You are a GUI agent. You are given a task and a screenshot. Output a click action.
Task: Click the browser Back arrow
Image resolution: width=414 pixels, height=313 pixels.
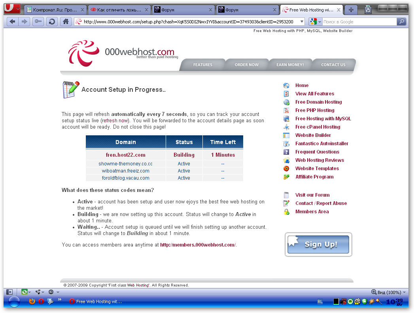(x=13, y=22)
